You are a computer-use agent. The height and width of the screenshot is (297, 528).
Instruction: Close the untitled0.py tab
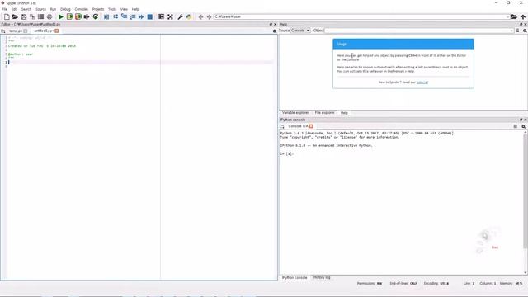57,31
